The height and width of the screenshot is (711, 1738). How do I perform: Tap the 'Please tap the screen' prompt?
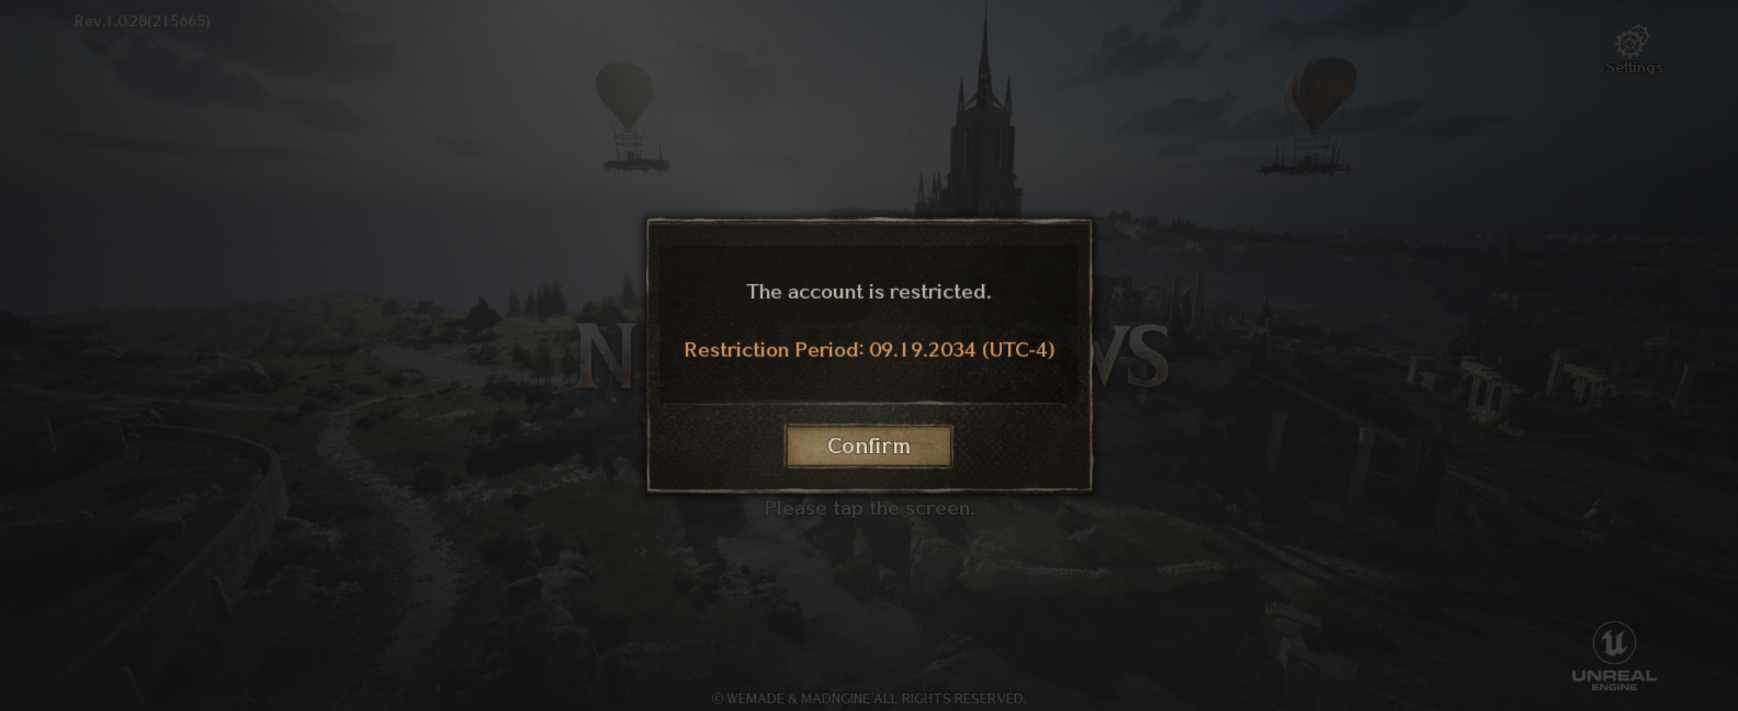coord(869,508)
